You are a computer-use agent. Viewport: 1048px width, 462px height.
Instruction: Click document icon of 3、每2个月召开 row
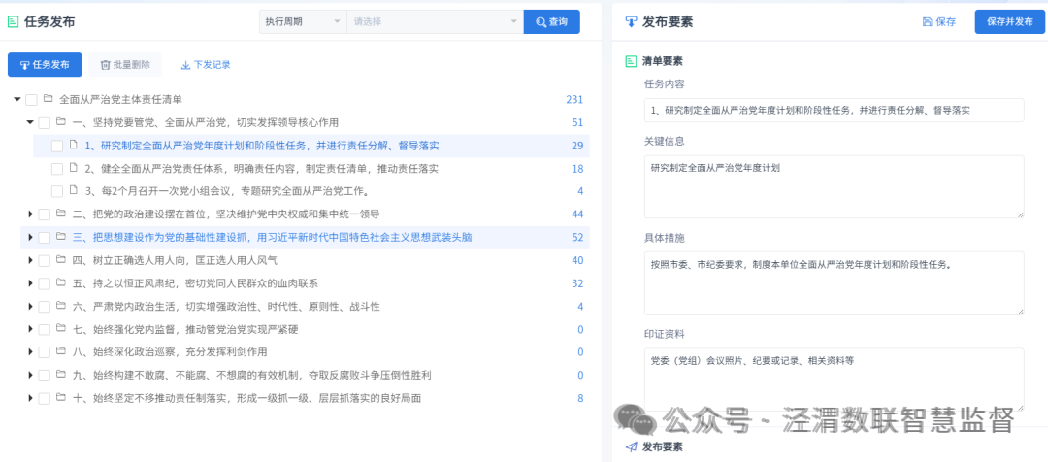click(74, 191)
